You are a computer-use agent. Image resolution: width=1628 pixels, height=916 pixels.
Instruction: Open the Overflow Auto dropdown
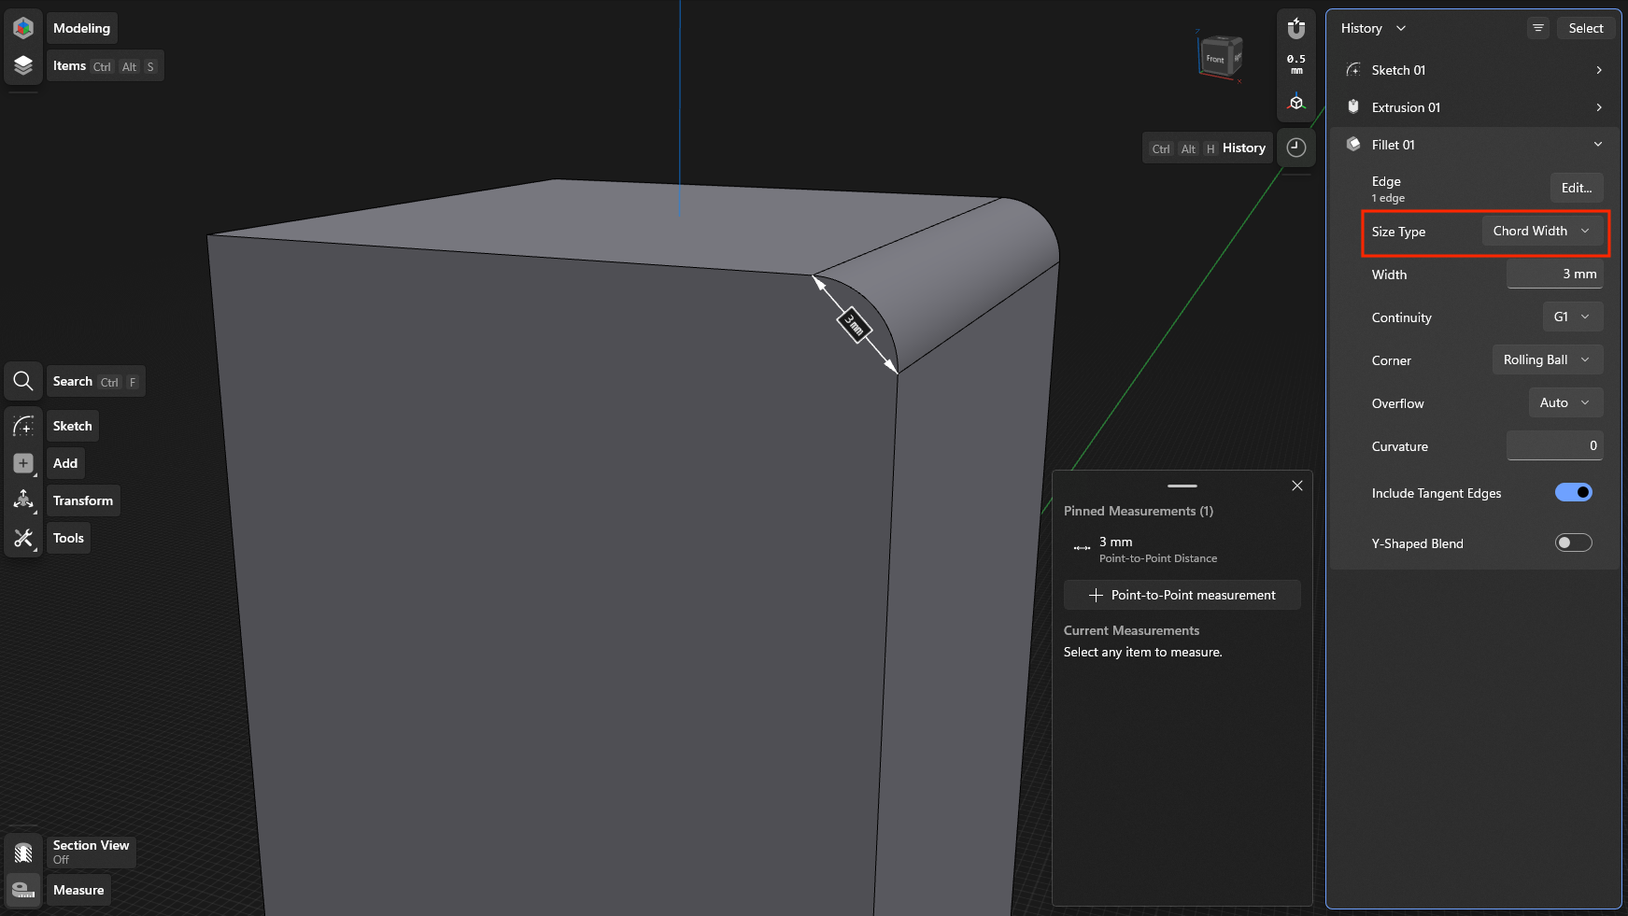[x=1566, y=402]
